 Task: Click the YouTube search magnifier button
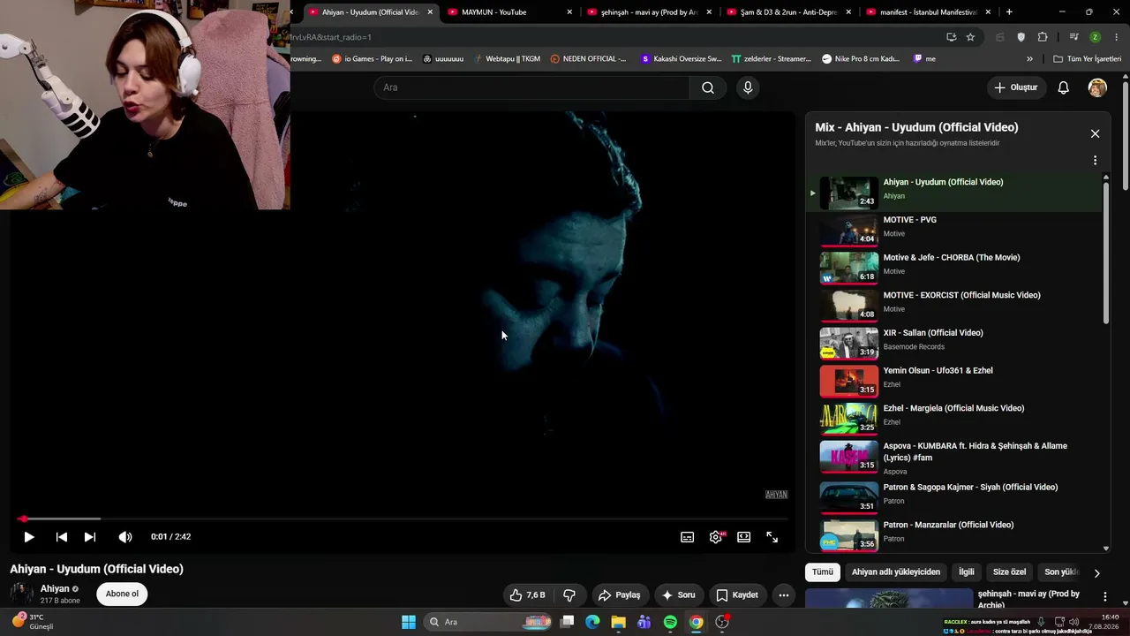(708, 87)
